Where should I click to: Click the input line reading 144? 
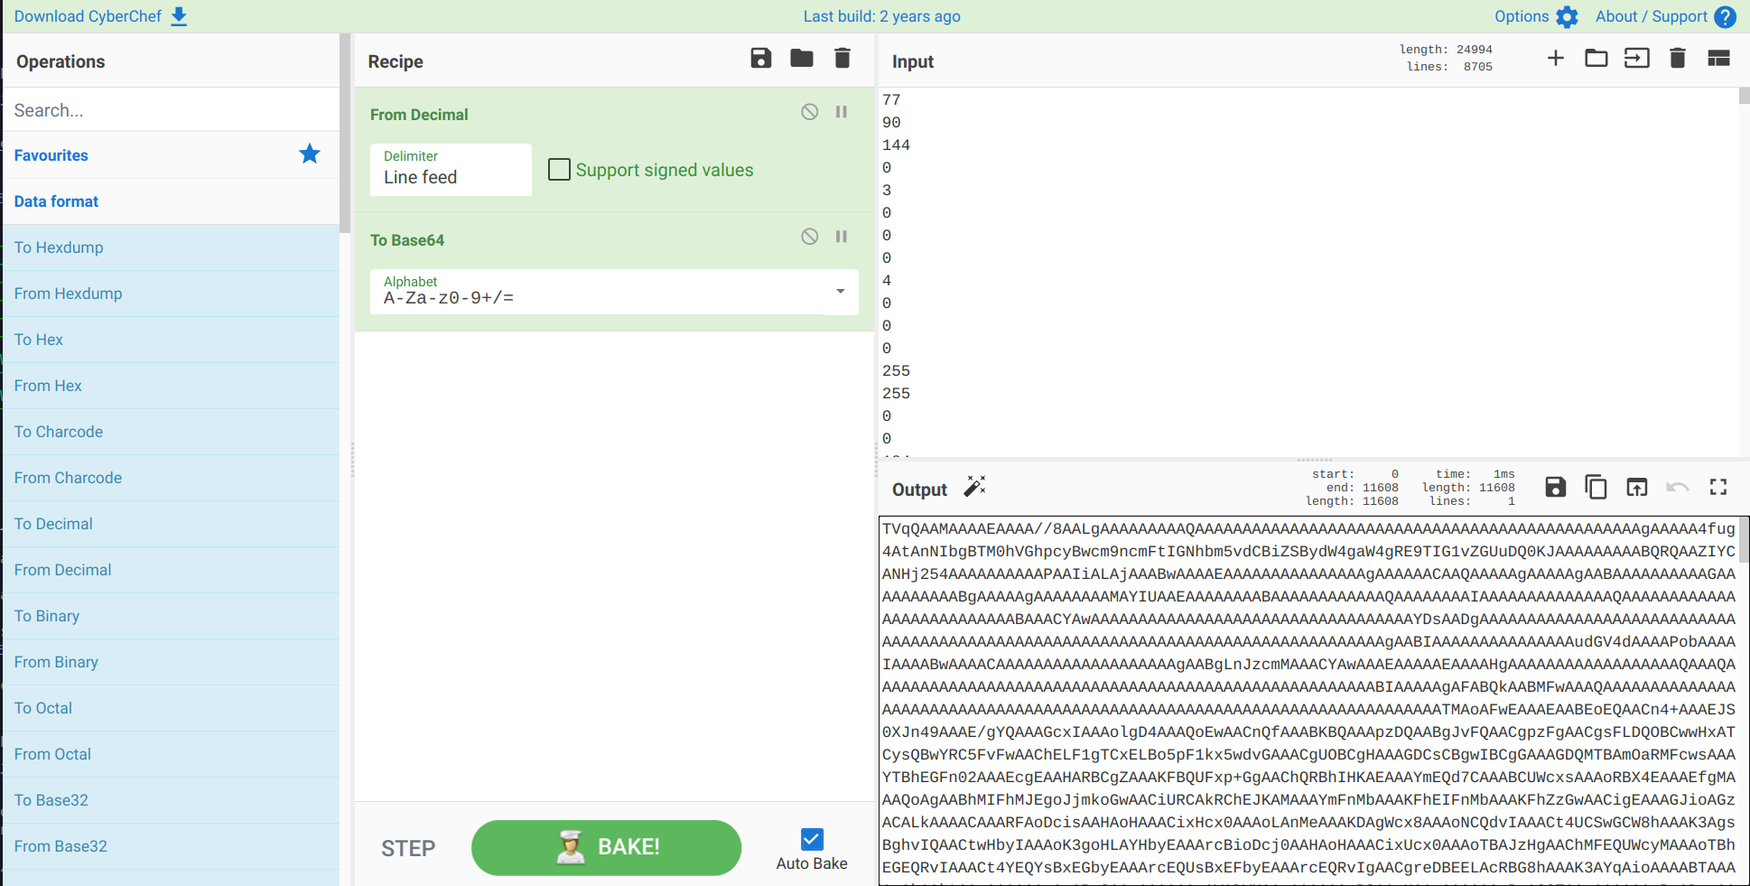pyautogui.click(x=896, y=145)
